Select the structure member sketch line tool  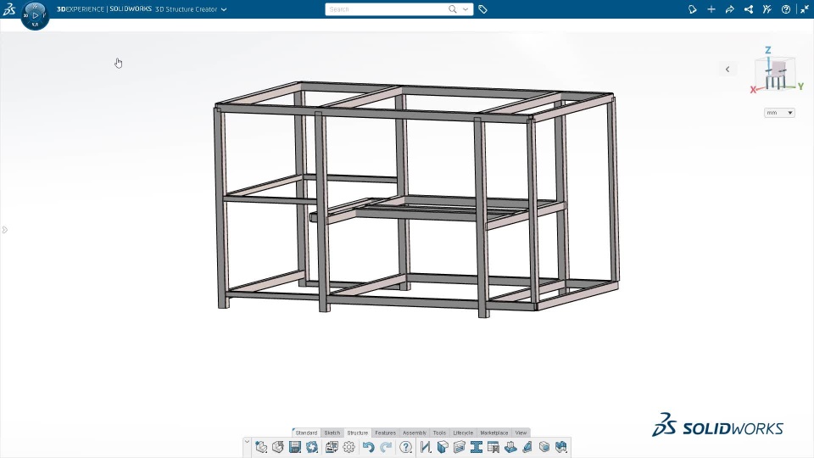tap(426, 447)
